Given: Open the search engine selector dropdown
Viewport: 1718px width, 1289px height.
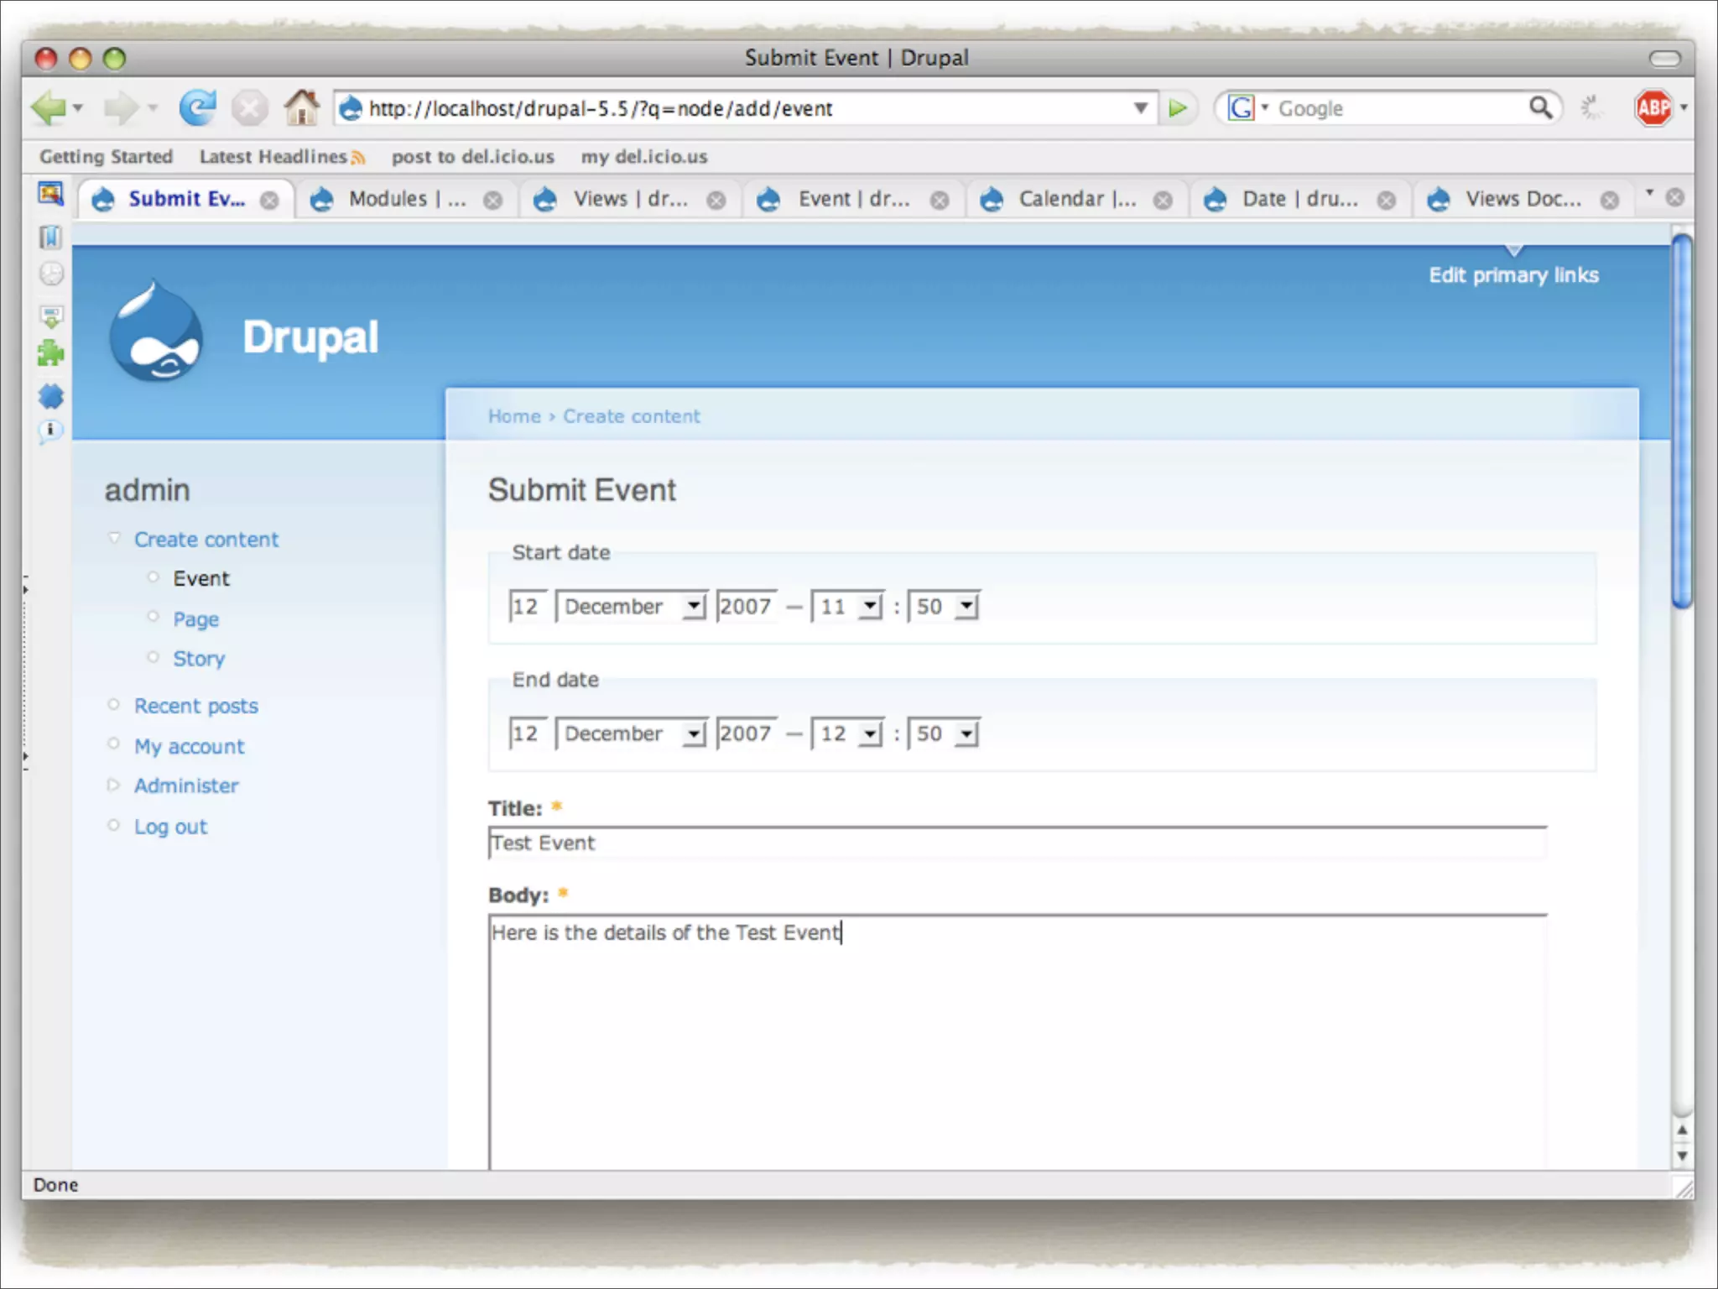Looking at the screenshot, I should tap(1264, 107).
